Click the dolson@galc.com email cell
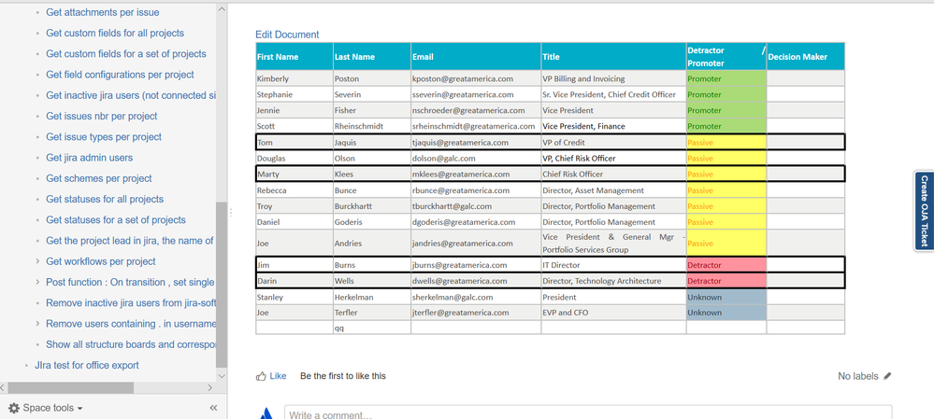 [476, 158]
